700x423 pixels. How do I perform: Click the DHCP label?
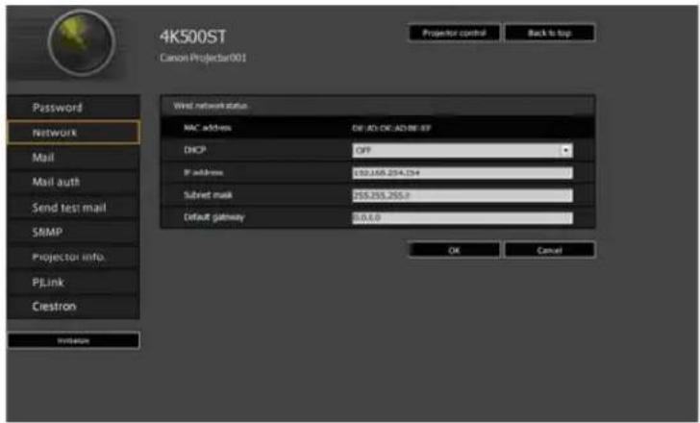tap(194, 150)
